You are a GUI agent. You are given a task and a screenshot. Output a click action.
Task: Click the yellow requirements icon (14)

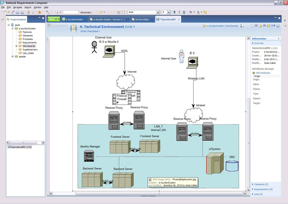[268, 26]
